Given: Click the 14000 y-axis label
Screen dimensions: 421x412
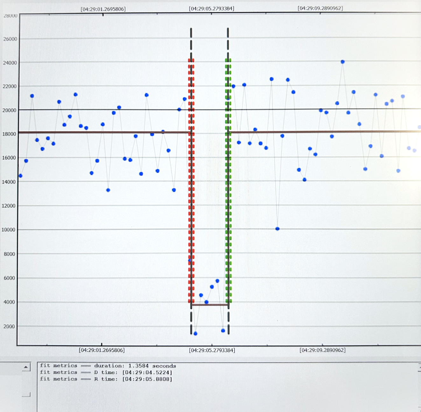Looking at the screenshot, I should 9,182.
